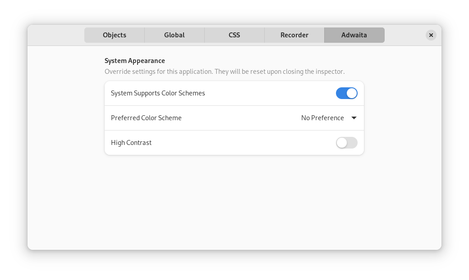Click the High Contrast row label
The width and height of the screenshot is (469, 280).
click(x=131, y=143)
